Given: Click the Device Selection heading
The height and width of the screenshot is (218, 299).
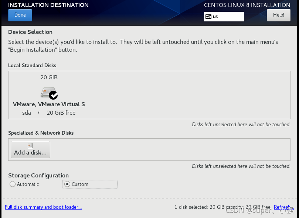Looking at the screenshot, I should point(30,32).
